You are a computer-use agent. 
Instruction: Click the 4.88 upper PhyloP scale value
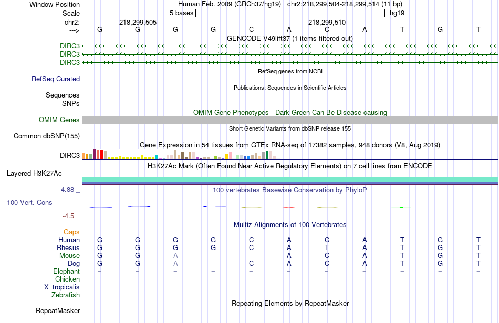67,190
